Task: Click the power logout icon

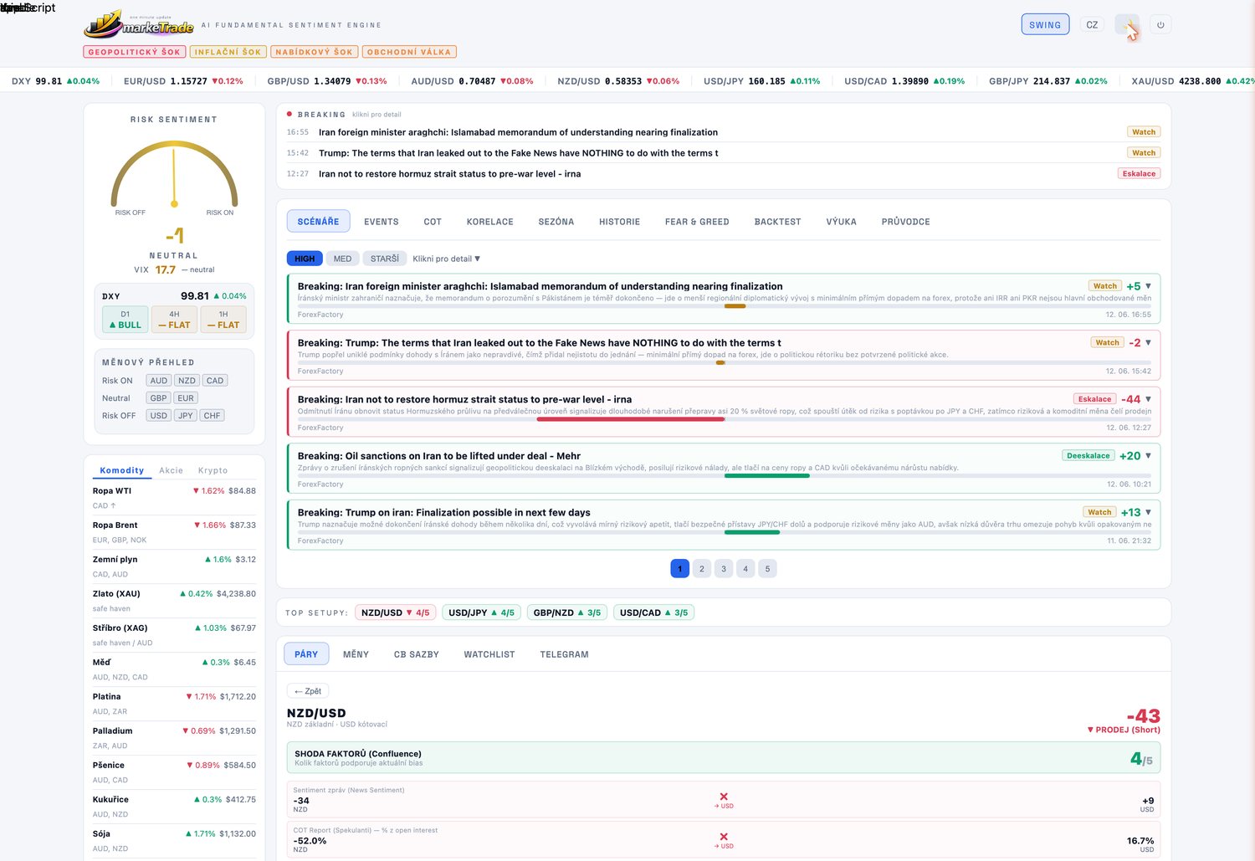Action: point(1160,25)
